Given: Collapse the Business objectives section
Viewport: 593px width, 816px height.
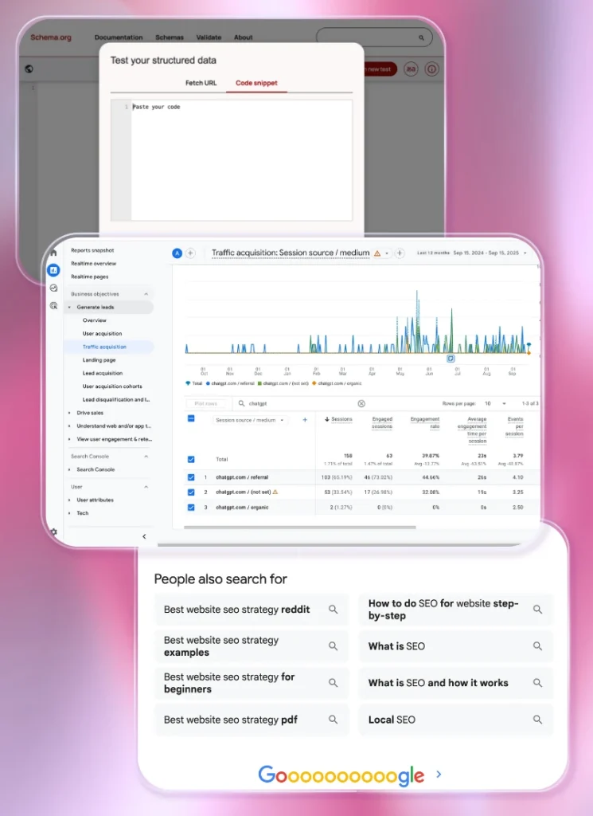Looking at the screenshot, I should (146, 294).
